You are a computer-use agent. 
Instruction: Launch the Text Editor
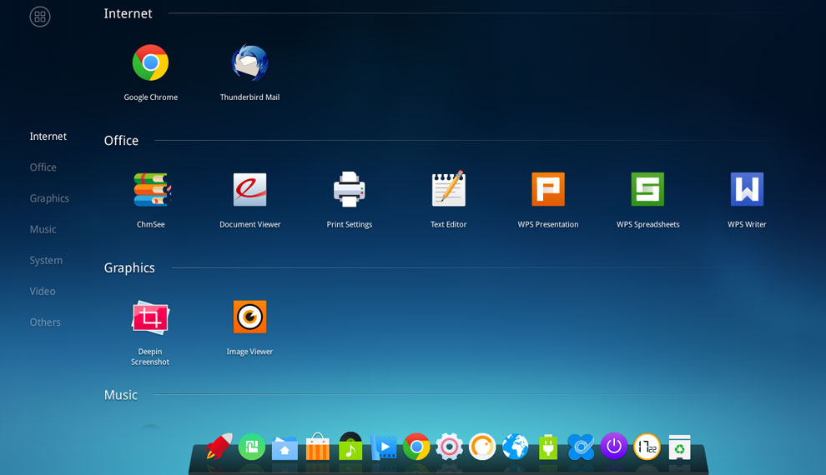pos(449,188)
